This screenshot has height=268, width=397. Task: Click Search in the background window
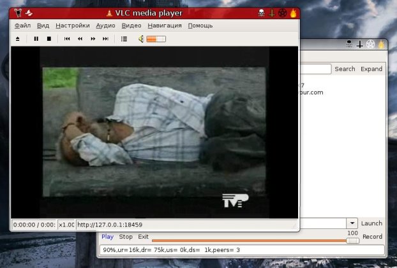(x=345, y=69)
